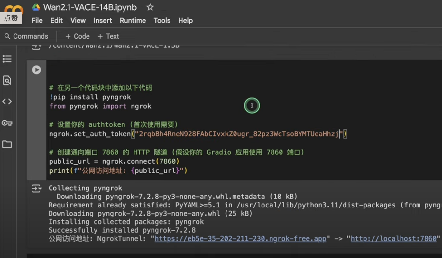This screenshot has width=442, height=258.
Task: Click the print 公网访问地址 code line
Action: (118, 170)
